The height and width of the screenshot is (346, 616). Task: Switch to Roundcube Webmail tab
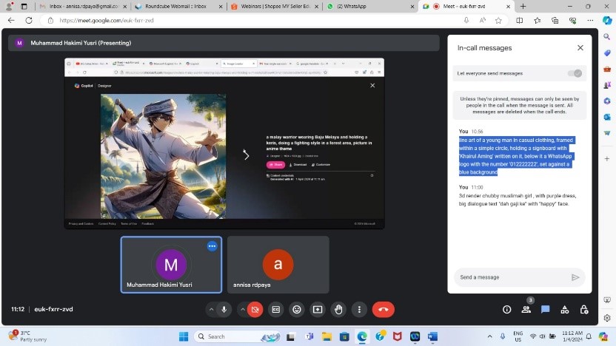coord(178,6)
